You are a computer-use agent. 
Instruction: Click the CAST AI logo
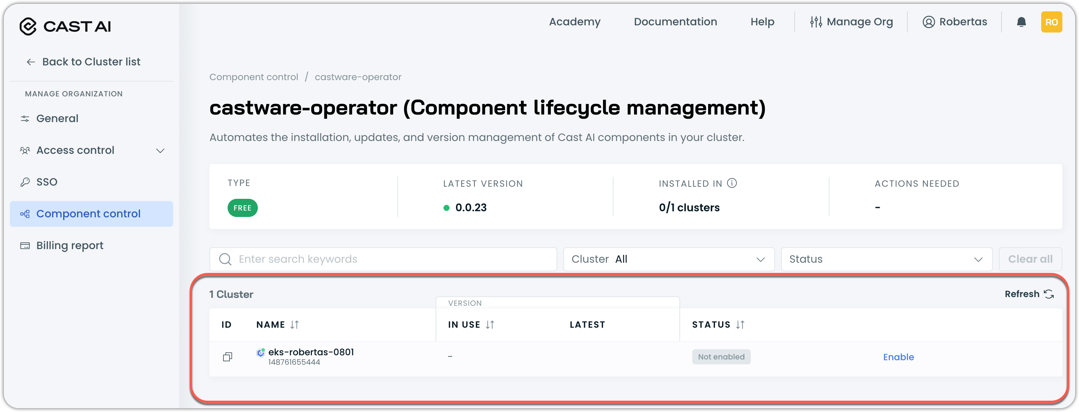pyautogui.click(x=65, y=26)
